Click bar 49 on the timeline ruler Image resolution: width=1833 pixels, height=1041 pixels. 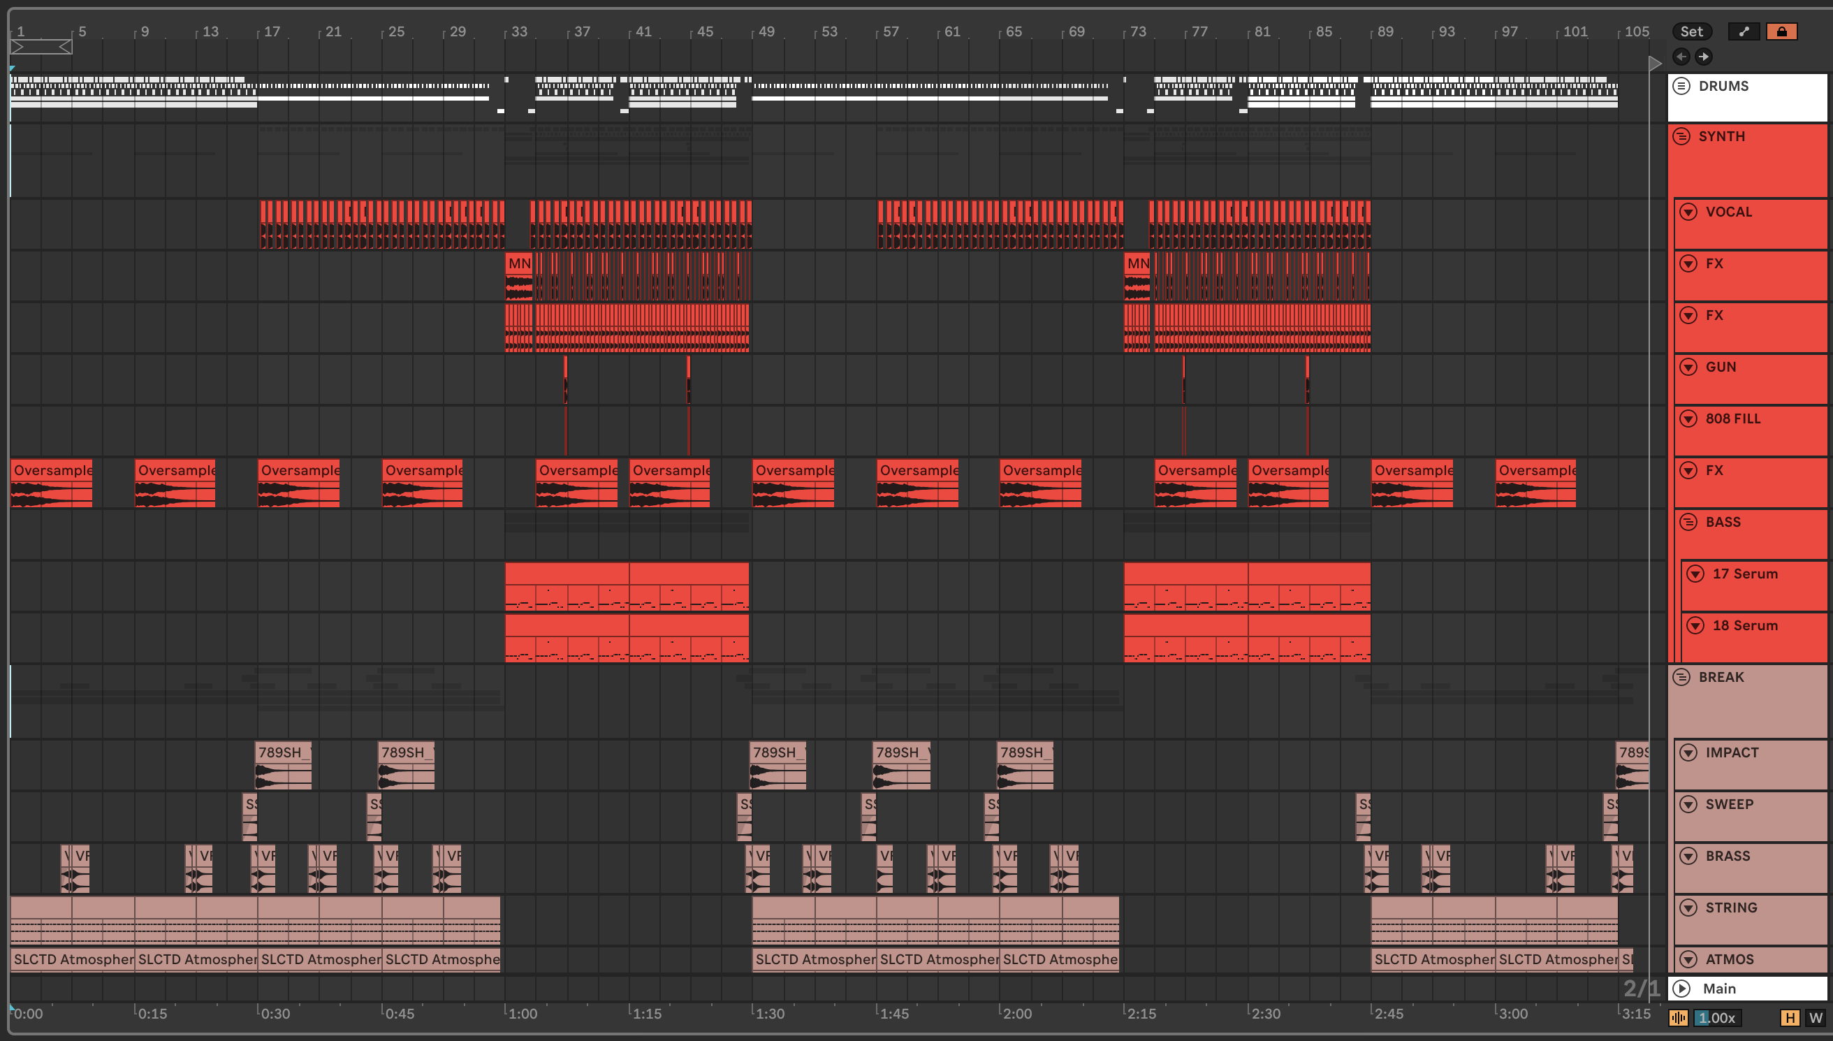pyautogui.click(x=766, y=31)
